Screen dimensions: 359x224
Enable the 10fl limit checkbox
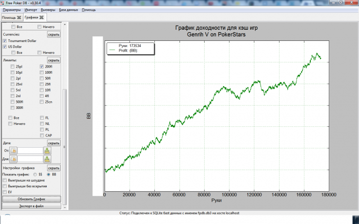tap(42, 90)
